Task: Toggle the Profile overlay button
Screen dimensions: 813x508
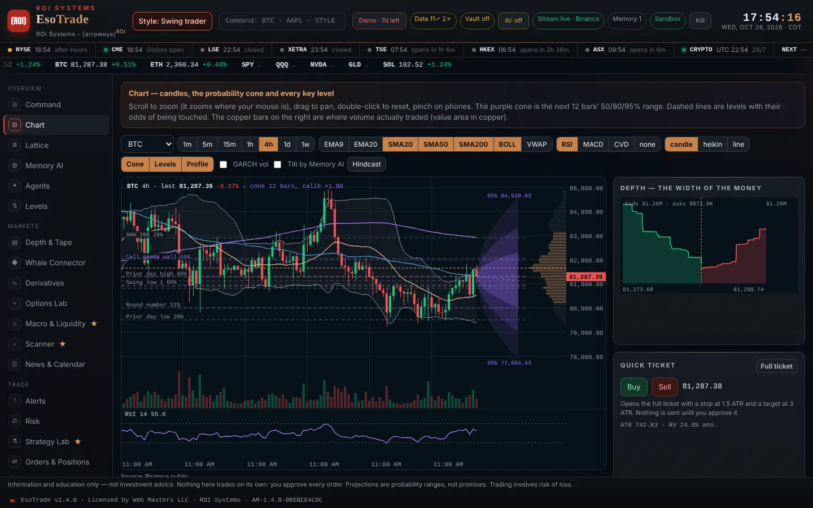Action: [197, 164]
